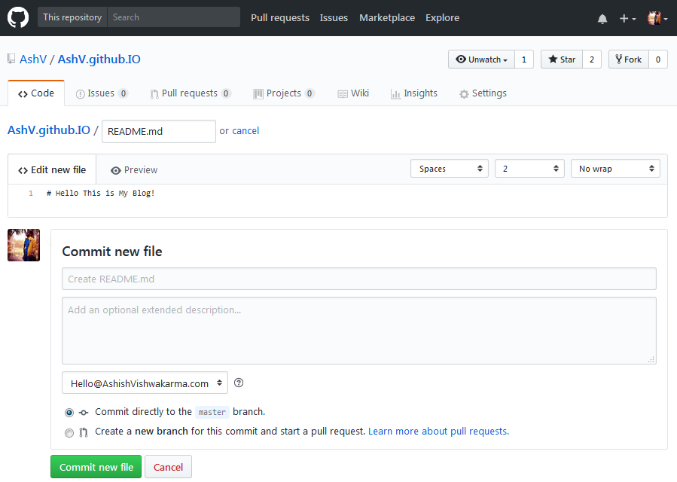The width and height of the screenshot is (677, 482).
Task: Open the commit email address dropdown
Action: pos(145,383)
